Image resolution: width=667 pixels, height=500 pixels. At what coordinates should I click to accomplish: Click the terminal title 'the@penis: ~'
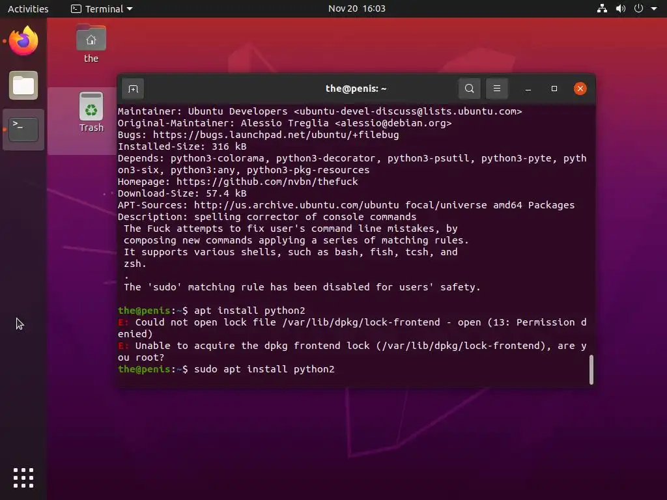(356, 89)
